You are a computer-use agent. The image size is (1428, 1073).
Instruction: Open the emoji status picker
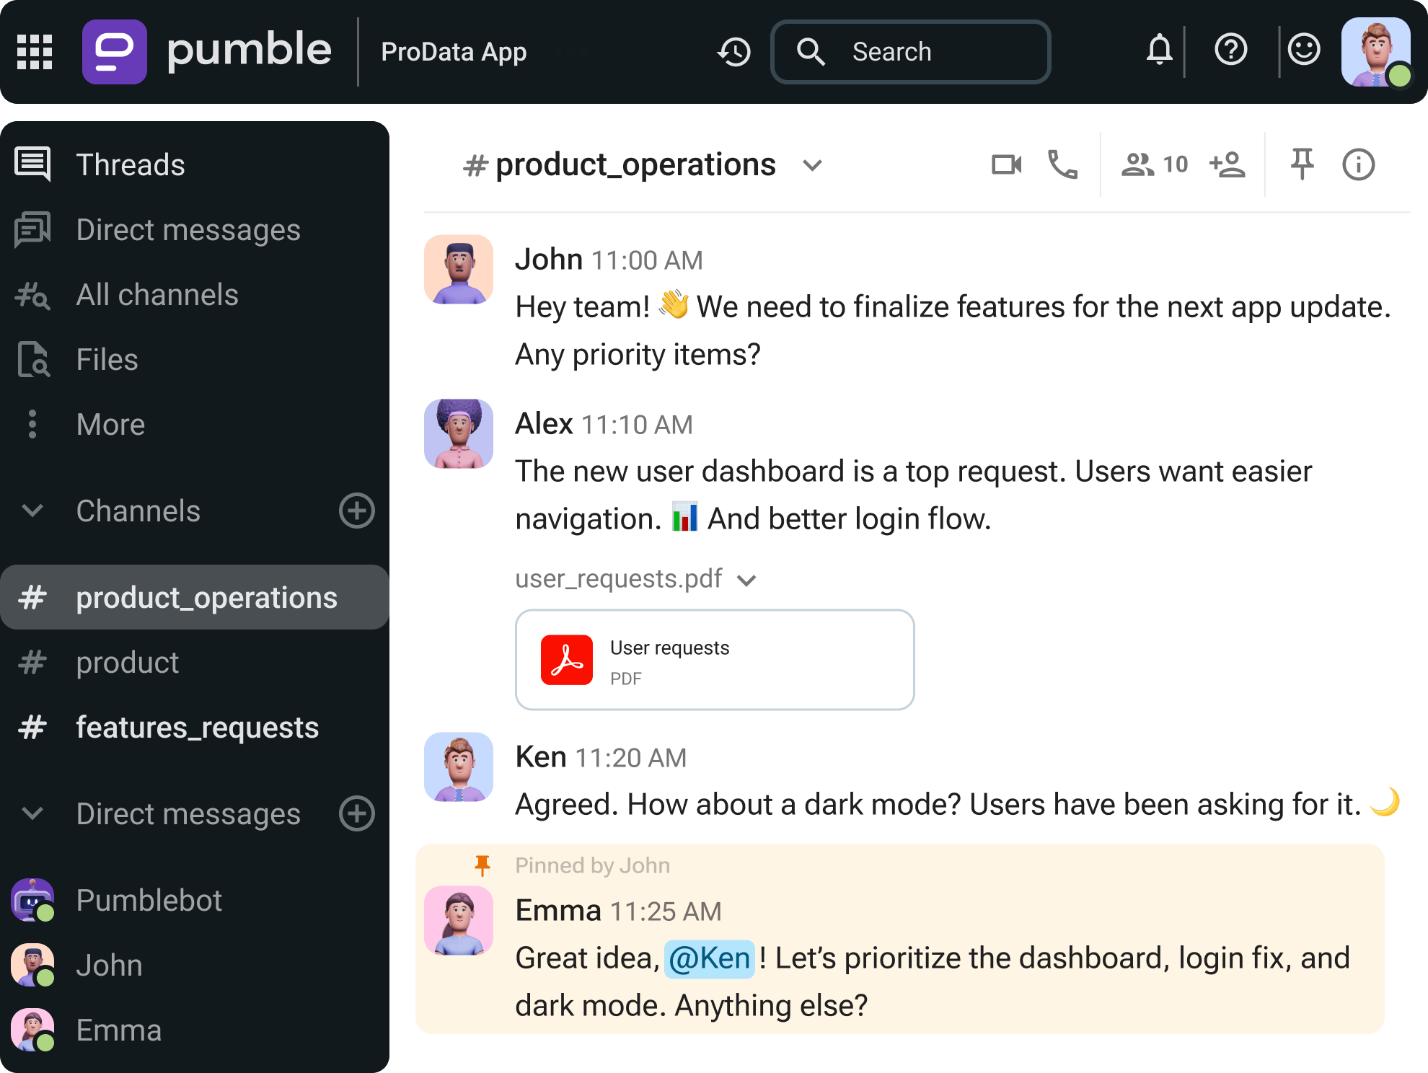(1304, 50)
